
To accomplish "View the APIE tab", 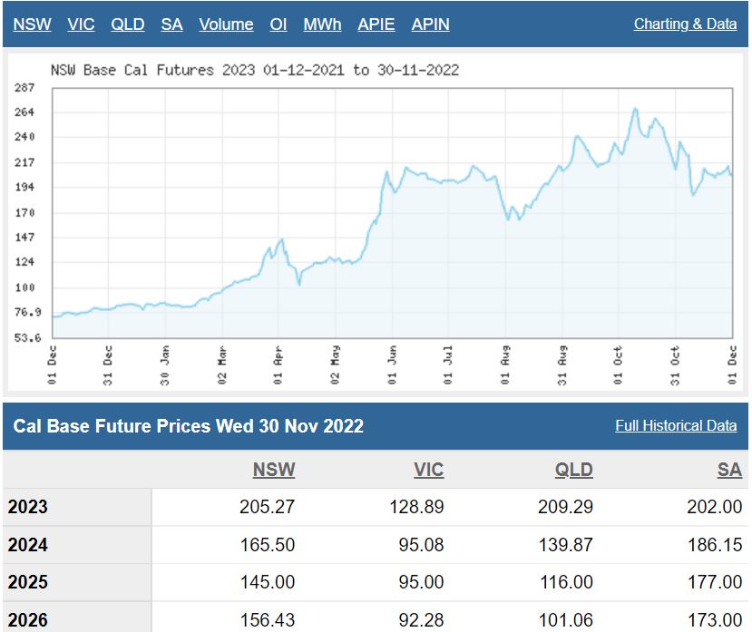I will (376, 24).
